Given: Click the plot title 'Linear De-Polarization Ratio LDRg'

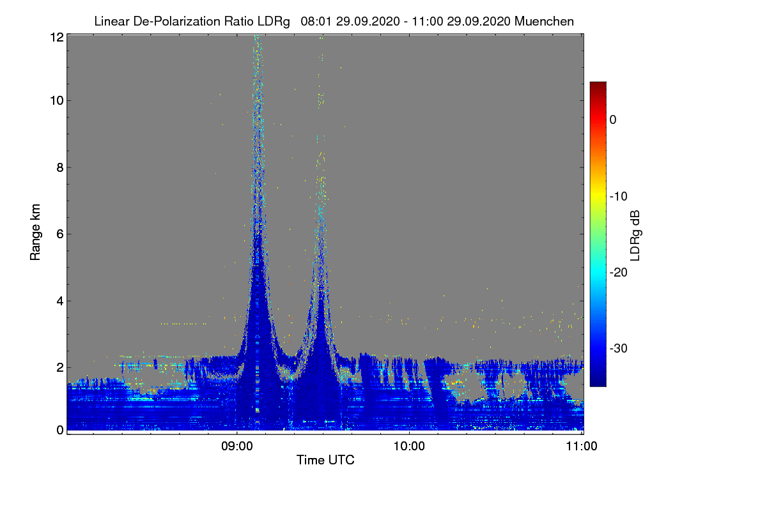Looking at the screenshot, I should (x=192, y=21).
